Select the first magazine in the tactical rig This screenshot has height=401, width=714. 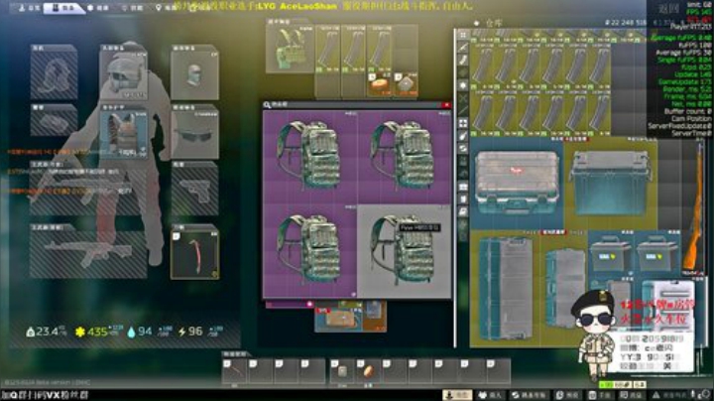click(x=327, y=50)
